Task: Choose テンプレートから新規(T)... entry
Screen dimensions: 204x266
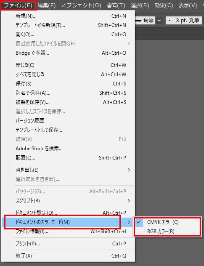Action: (69, 25)
